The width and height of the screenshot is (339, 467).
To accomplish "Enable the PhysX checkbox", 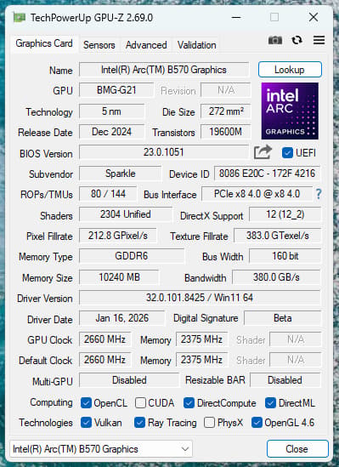I will pos(209,423).
